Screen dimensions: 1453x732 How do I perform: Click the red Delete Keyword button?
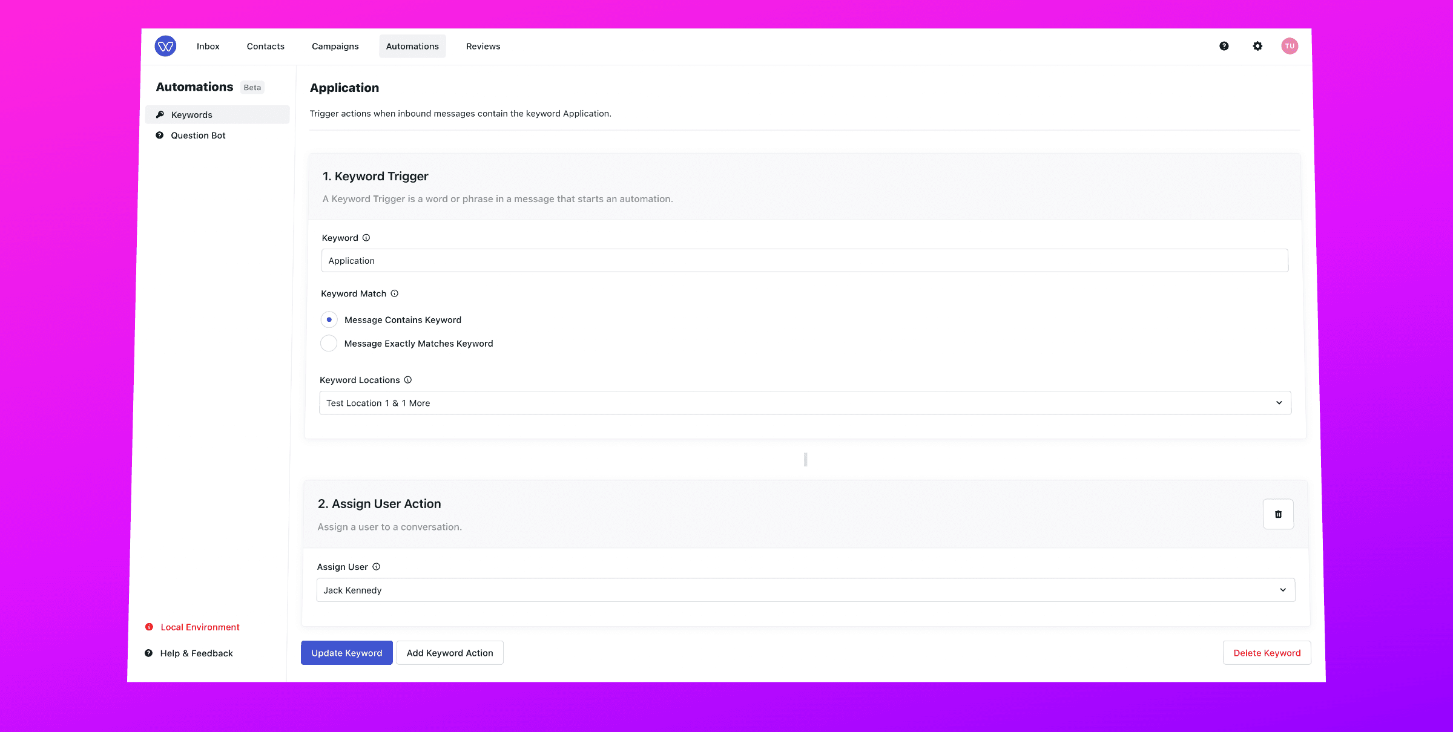[1267, 653]
